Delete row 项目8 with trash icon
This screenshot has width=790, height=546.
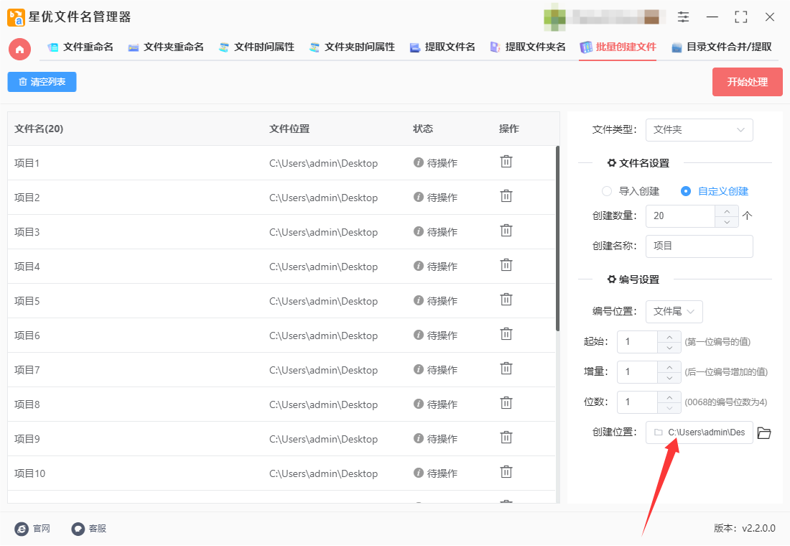506,403
